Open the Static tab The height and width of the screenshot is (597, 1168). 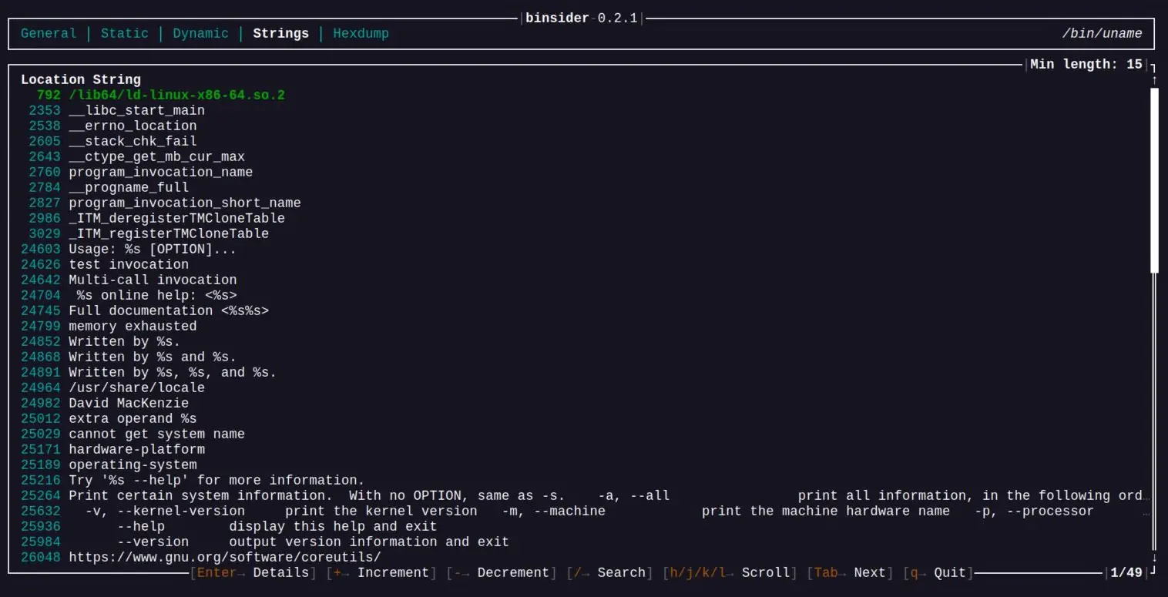pos(125,34)
